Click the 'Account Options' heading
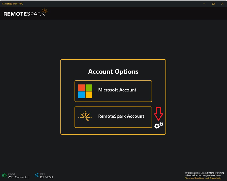Image resolution: width=227 pixels, height=181 pixels. point(113,71)
